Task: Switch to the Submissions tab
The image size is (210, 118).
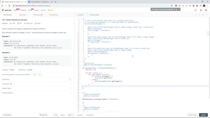Action: point(53,15)
